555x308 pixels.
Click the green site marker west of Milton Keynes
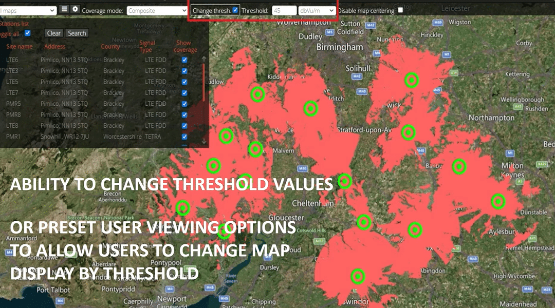pos(459,166)
